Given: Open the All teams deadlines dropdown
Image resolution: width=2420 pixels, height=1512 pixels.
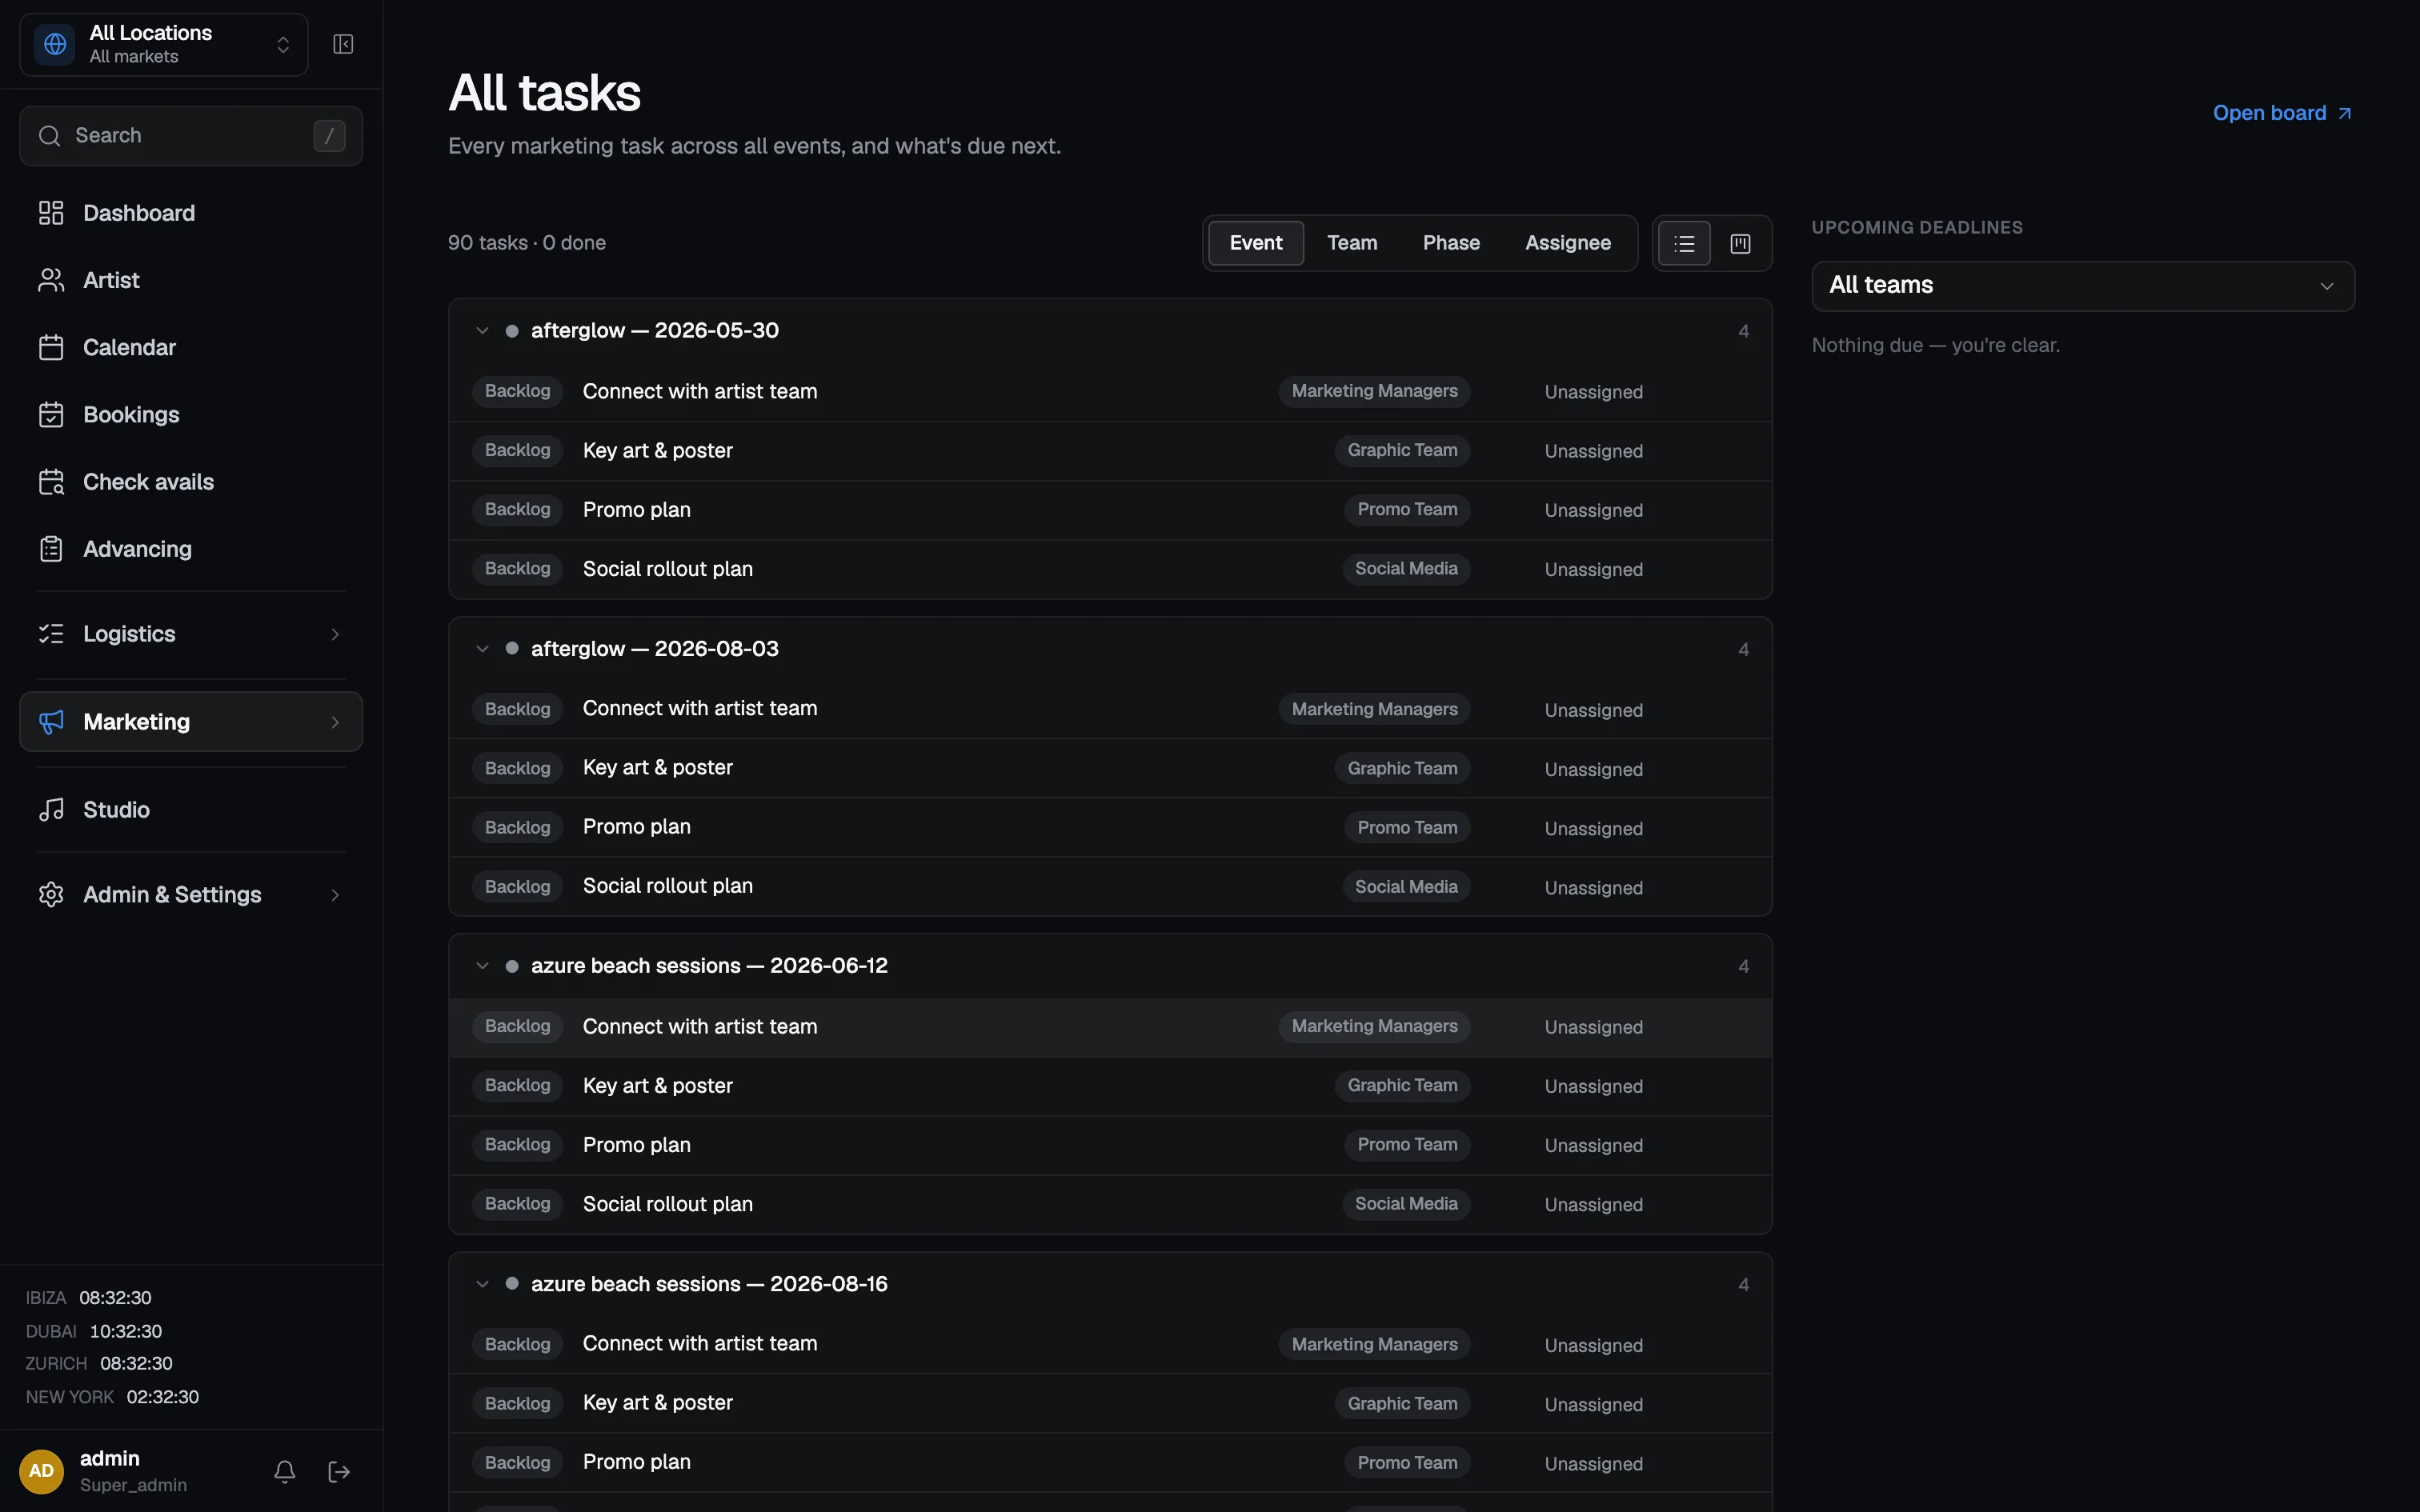Looking at the screenshot, I should [x=2083, y=286].
